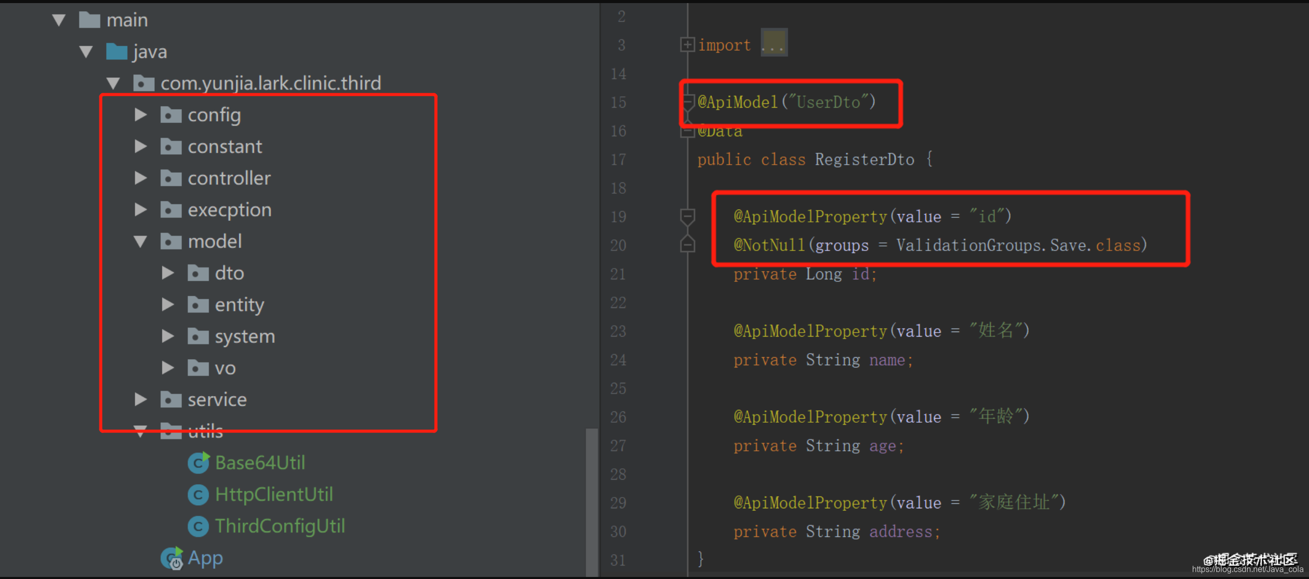The height and width of the screenshot is (579, 1309).
Task: Click the controller package folder icon
Action: point(171,178)
